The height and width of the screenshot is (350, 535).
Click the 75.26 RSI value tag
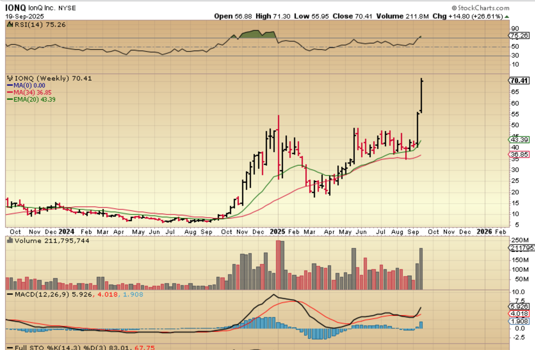[519, 35]
